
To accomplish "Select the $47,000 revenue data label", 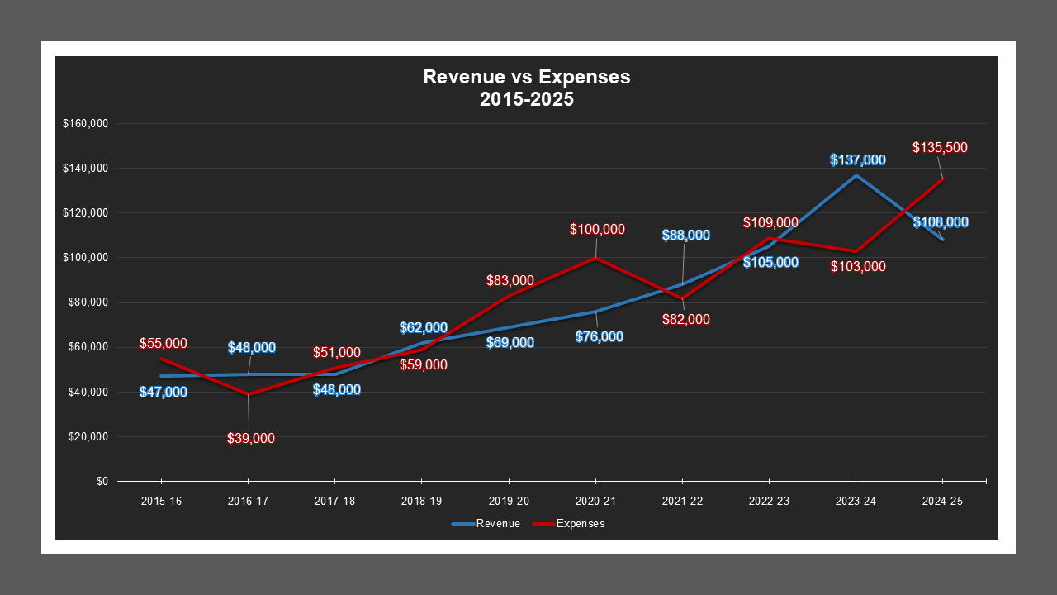I will 164,393.
